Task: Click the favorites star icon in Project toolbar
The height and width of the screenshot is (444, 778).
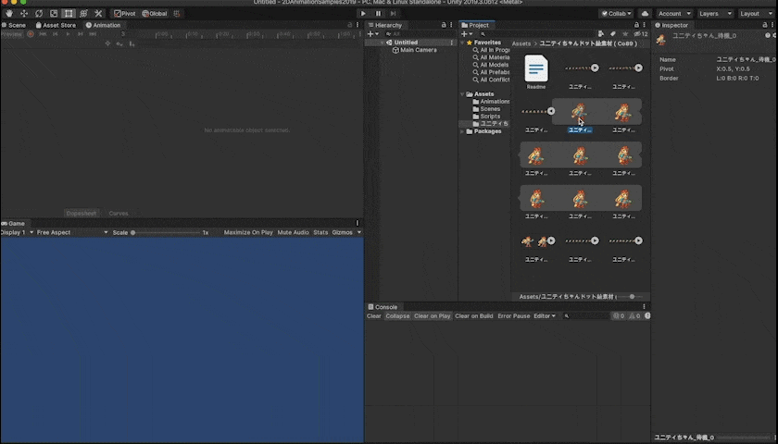Action: [625, 34]
